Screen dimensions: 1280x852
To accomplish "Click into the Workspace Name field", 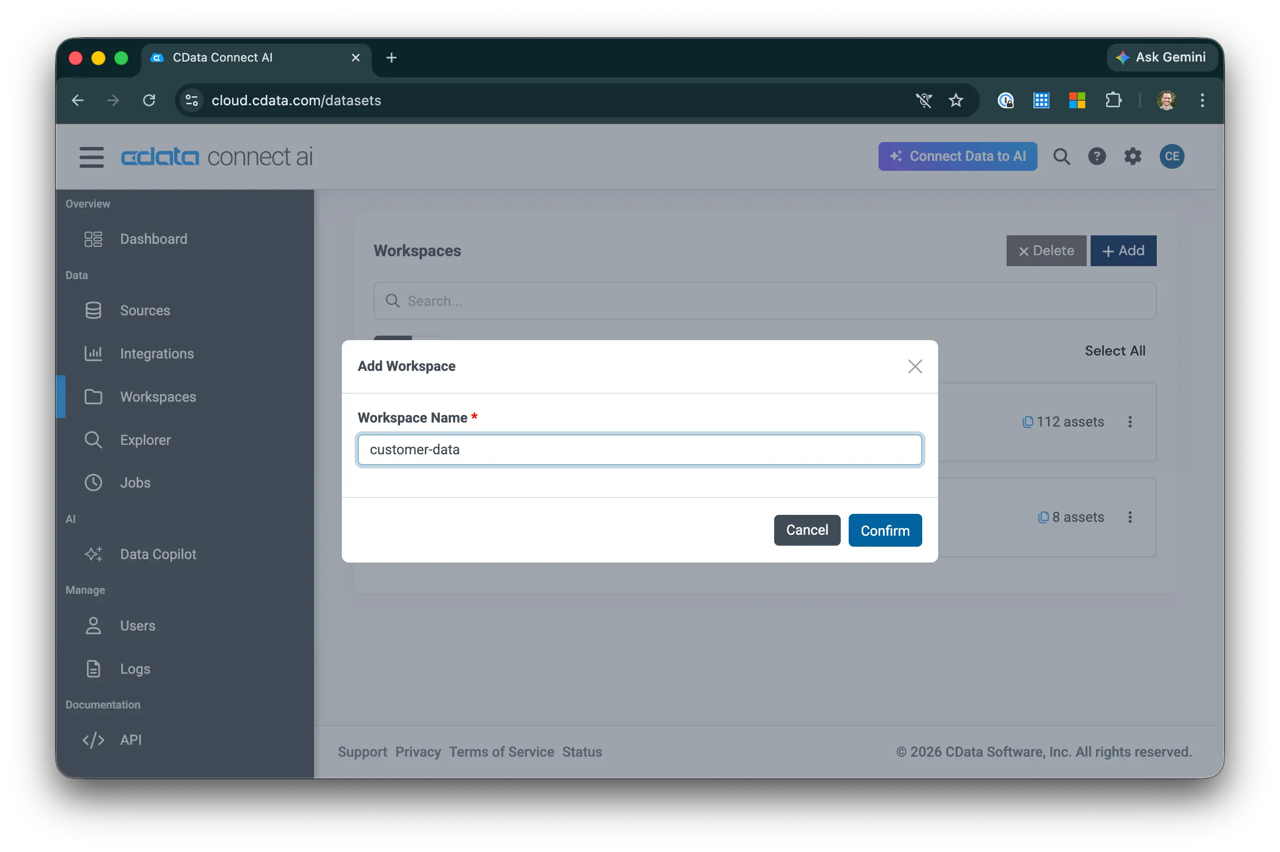I will (640, 449).
